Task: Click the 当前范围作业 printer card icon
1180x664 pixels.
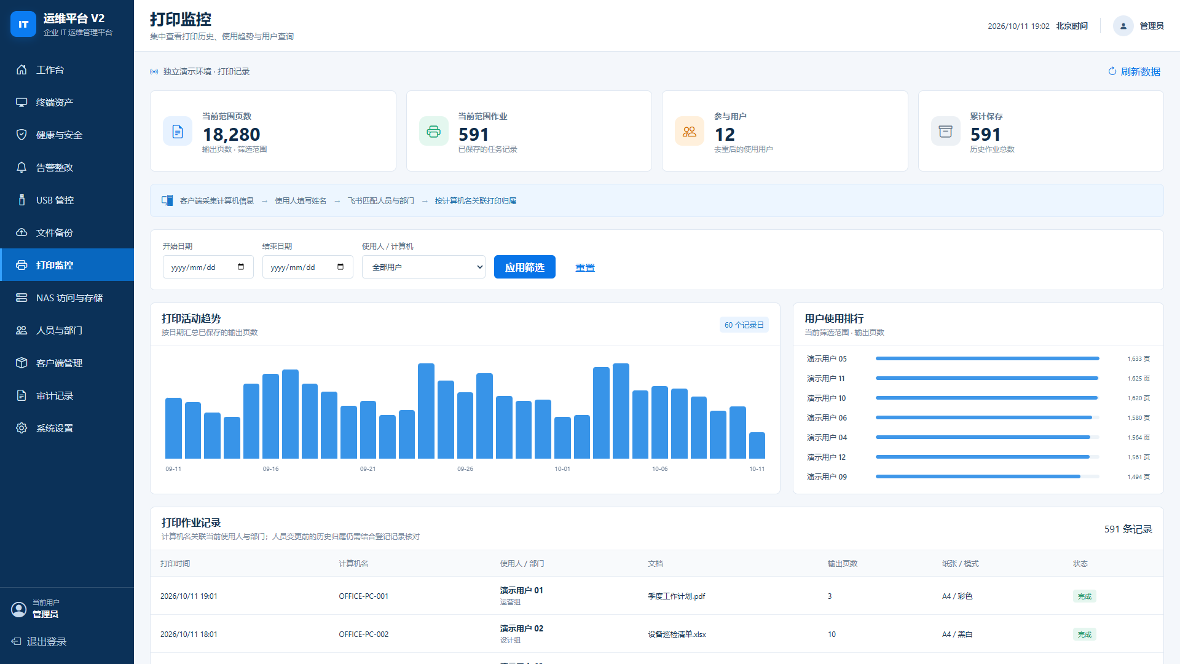Action: (x=434, y=131)
